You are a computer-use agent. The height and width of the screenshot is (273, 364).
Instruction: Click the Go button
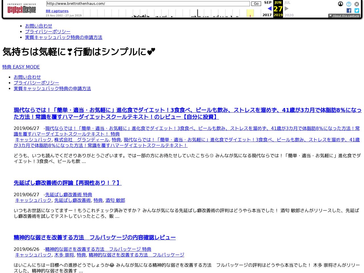(x=256, y=4)
